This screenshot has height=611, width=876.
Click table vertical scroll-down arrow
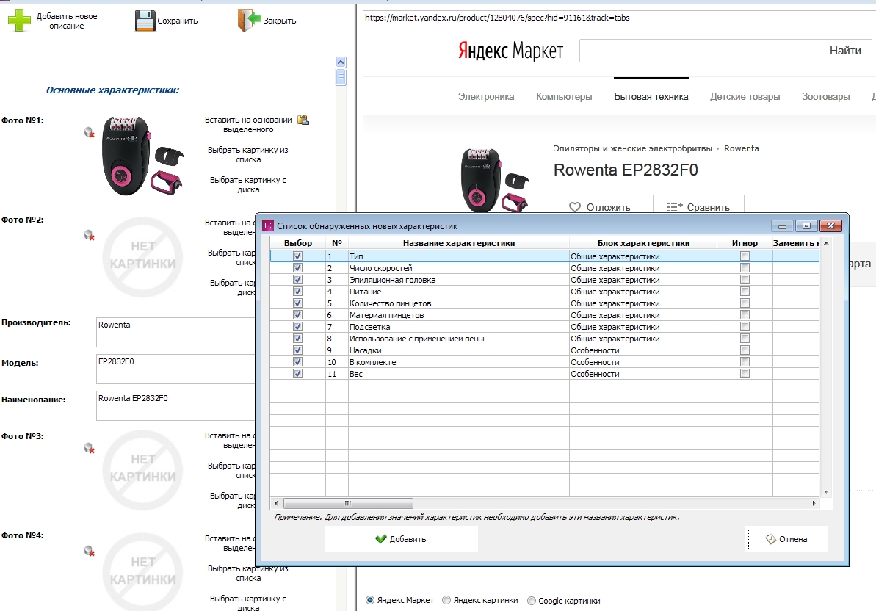[826, 491]
